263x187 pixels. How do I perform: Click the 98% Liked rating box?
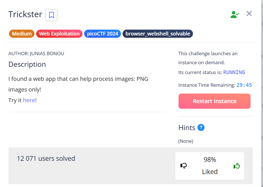(x=210, y=166)
